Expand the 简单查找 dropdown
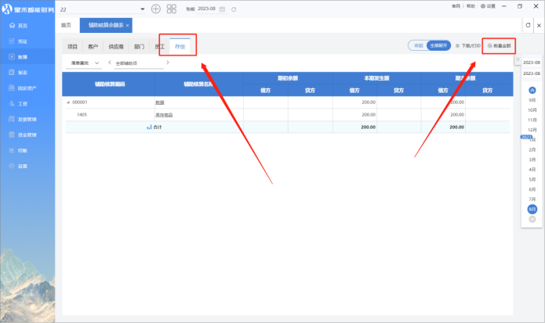Viewport: 545px width, 323px height. pos(84,63)
